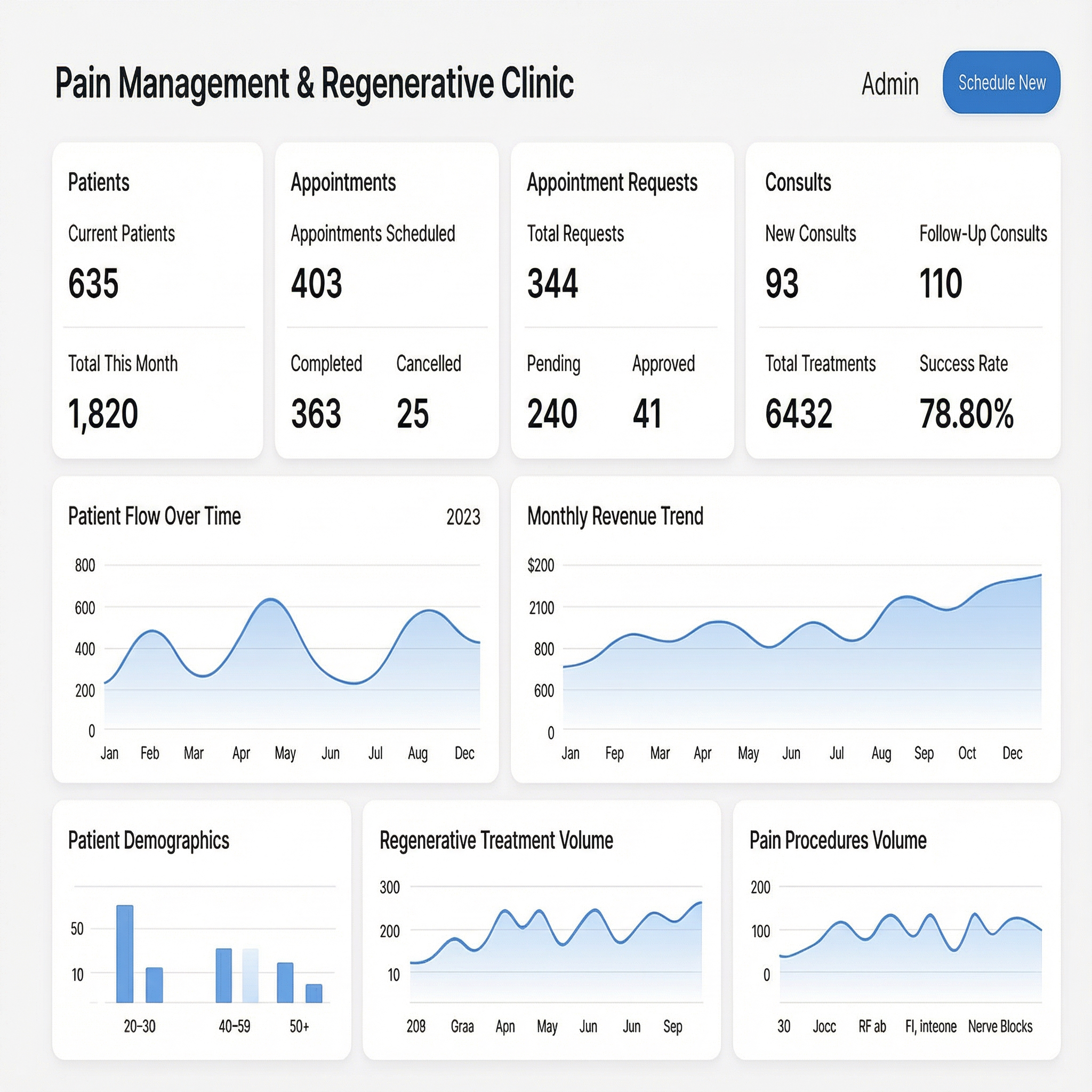Image resolution: width=1092 pixels, height=1092 pixels.
Task: View Cancelled appointments count 25
Action: point(413,413)
